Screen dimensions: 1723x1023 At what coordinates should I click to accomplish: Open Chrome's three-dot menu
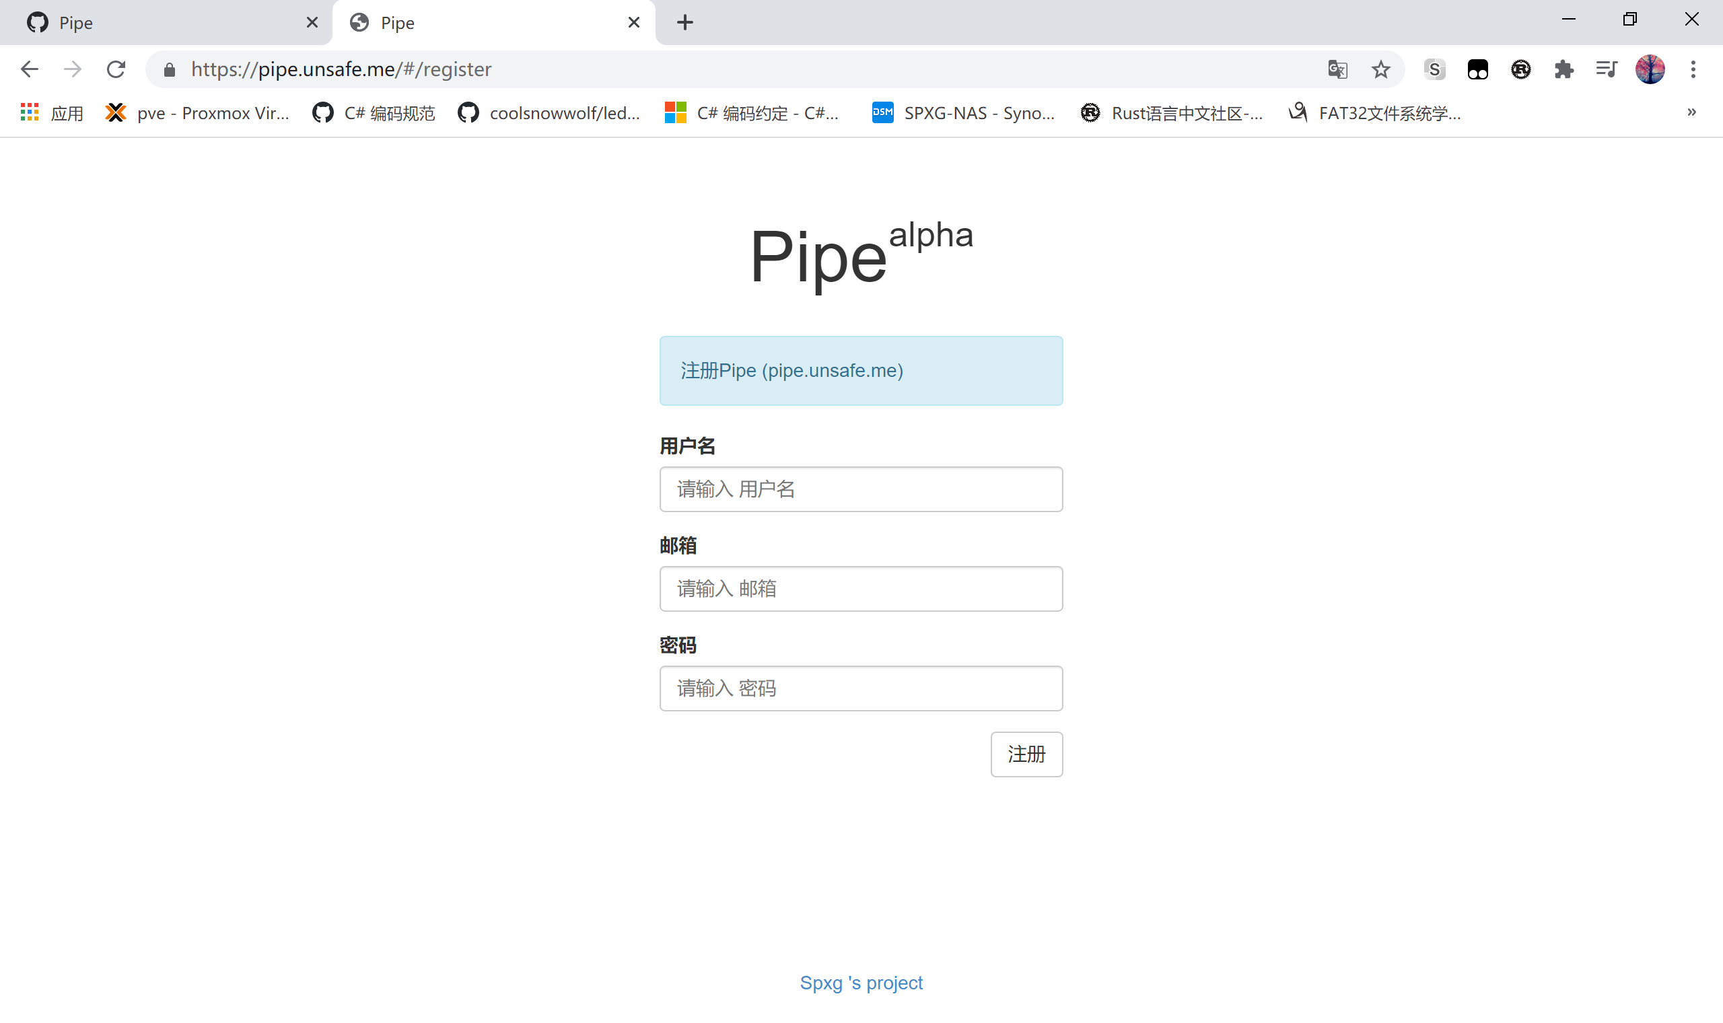1693,69
